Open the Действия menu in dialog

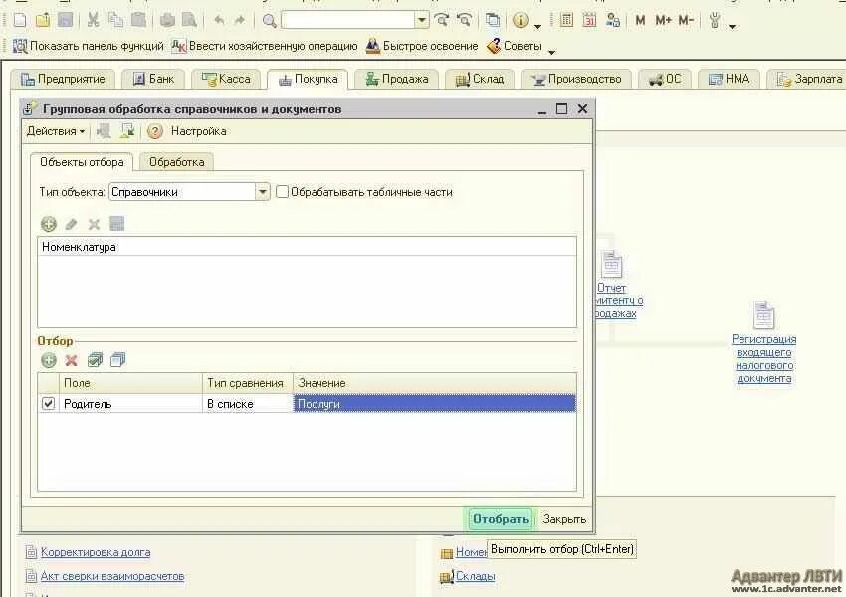56,131
